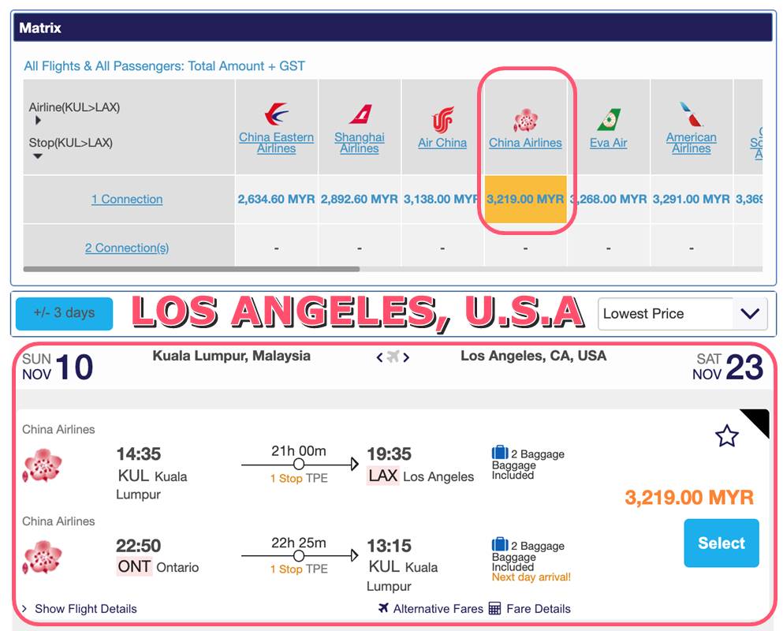The image size is (783, 631).
Task: Click return flight baggage suitcase icon
Action: click(500, 544)
